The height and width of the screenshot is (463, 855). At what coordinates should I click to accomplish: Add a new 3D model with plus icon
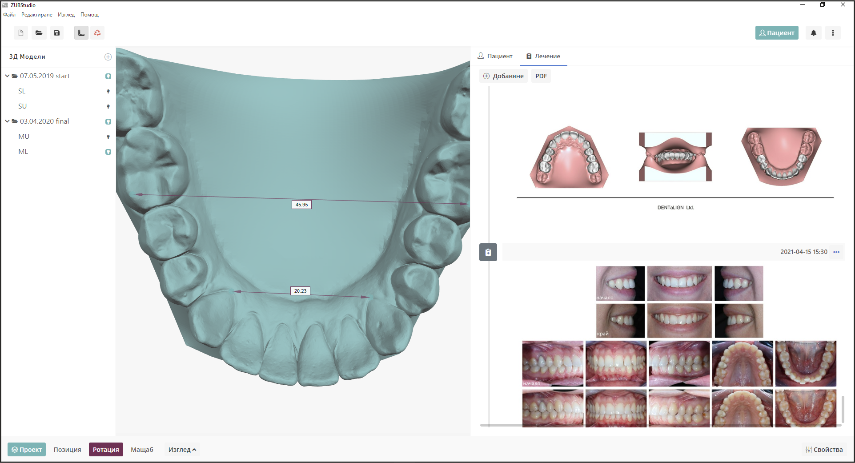point(108,56)
